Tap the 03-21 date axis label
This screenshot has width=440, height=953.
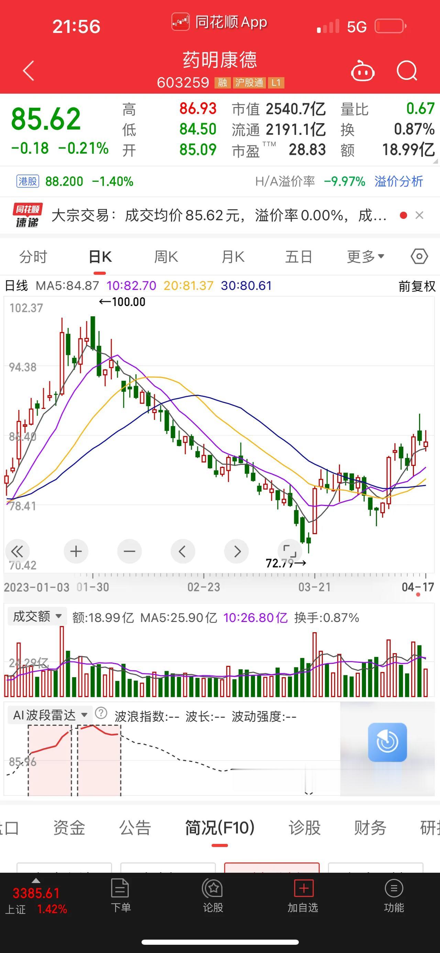(315, 587)
